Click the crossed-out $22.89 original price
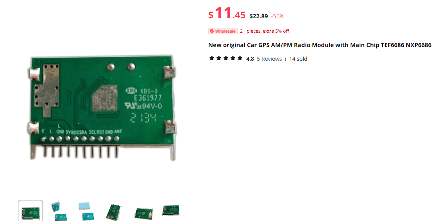The width and height of the screenshot is (433, 221). click(x=259, y=16)
